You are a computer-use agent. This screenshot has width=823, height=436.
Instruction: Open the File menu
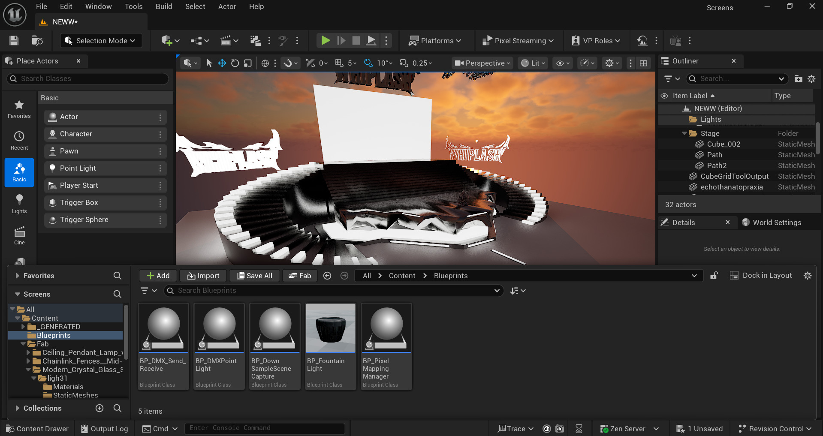click(x=42, y=6)
